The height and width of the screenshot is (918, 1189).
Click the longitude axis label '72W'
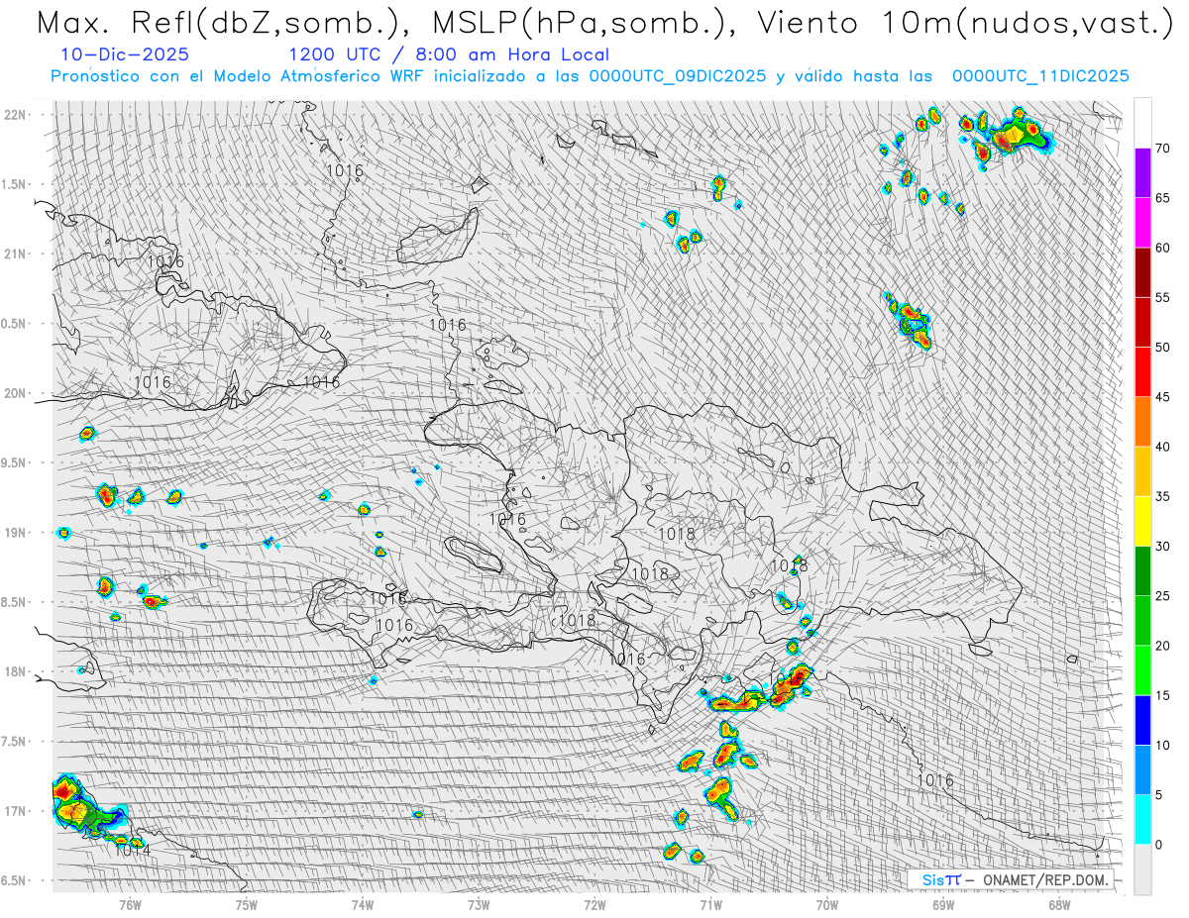[x=594, y=904]
